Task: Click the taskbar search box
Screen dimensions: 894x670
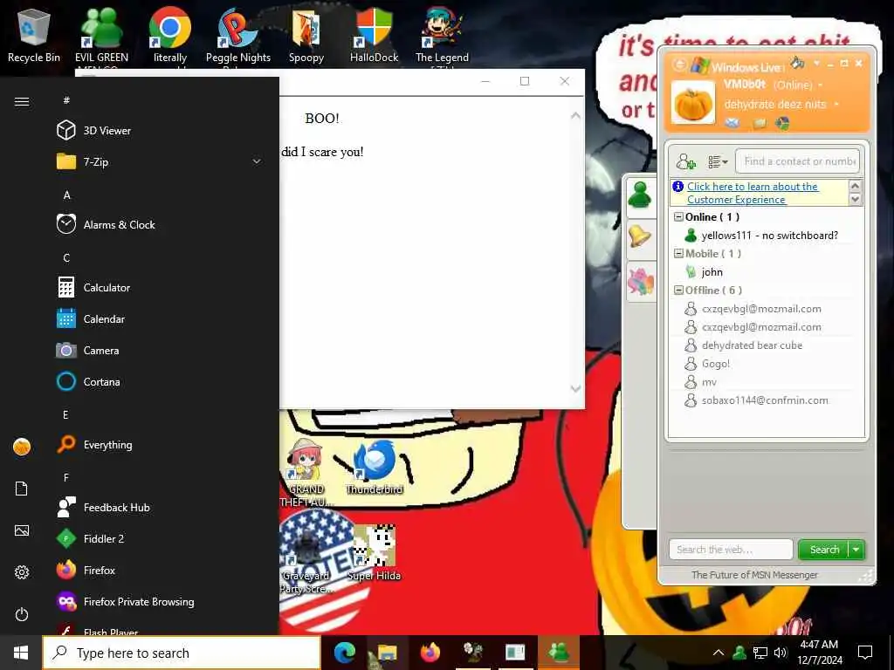Action: coord(182,653)
